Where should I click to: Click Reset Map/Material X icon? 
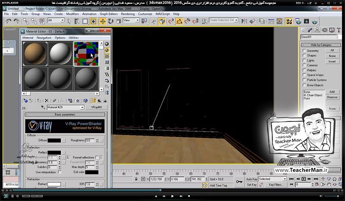point(47,101)
